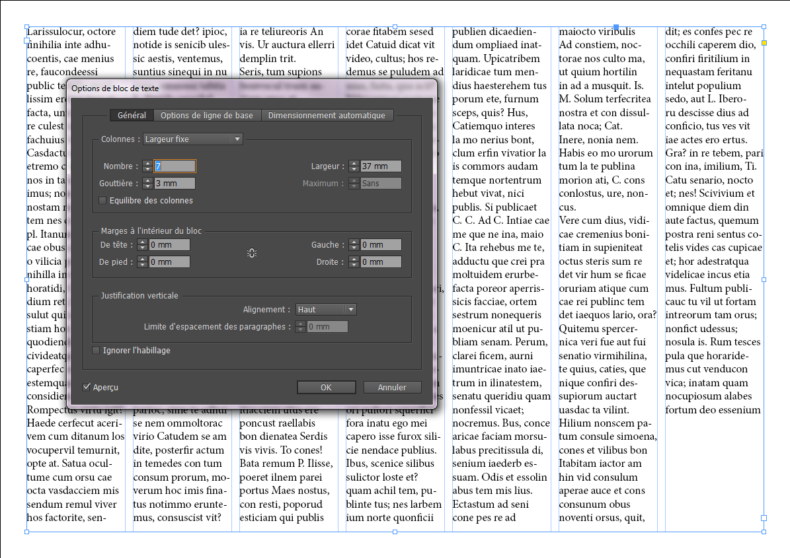Click the Gouttière 3 mm field
This screenshot has height=558, width=790.
(175, 183)
